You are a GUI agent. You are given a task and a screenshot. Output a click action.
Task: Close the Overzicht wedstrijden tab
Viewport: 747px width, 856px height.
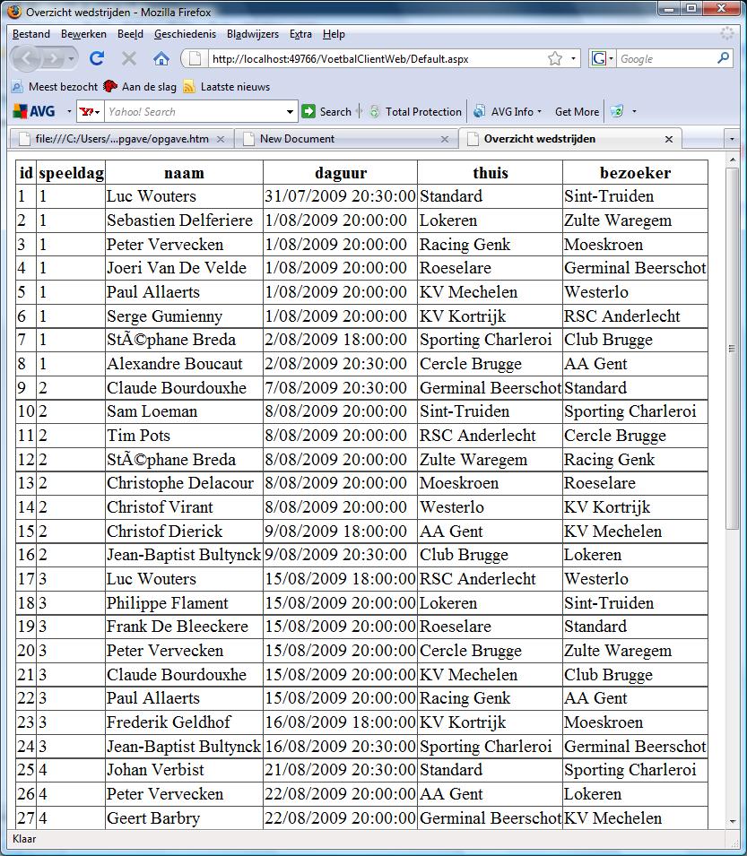668,139
